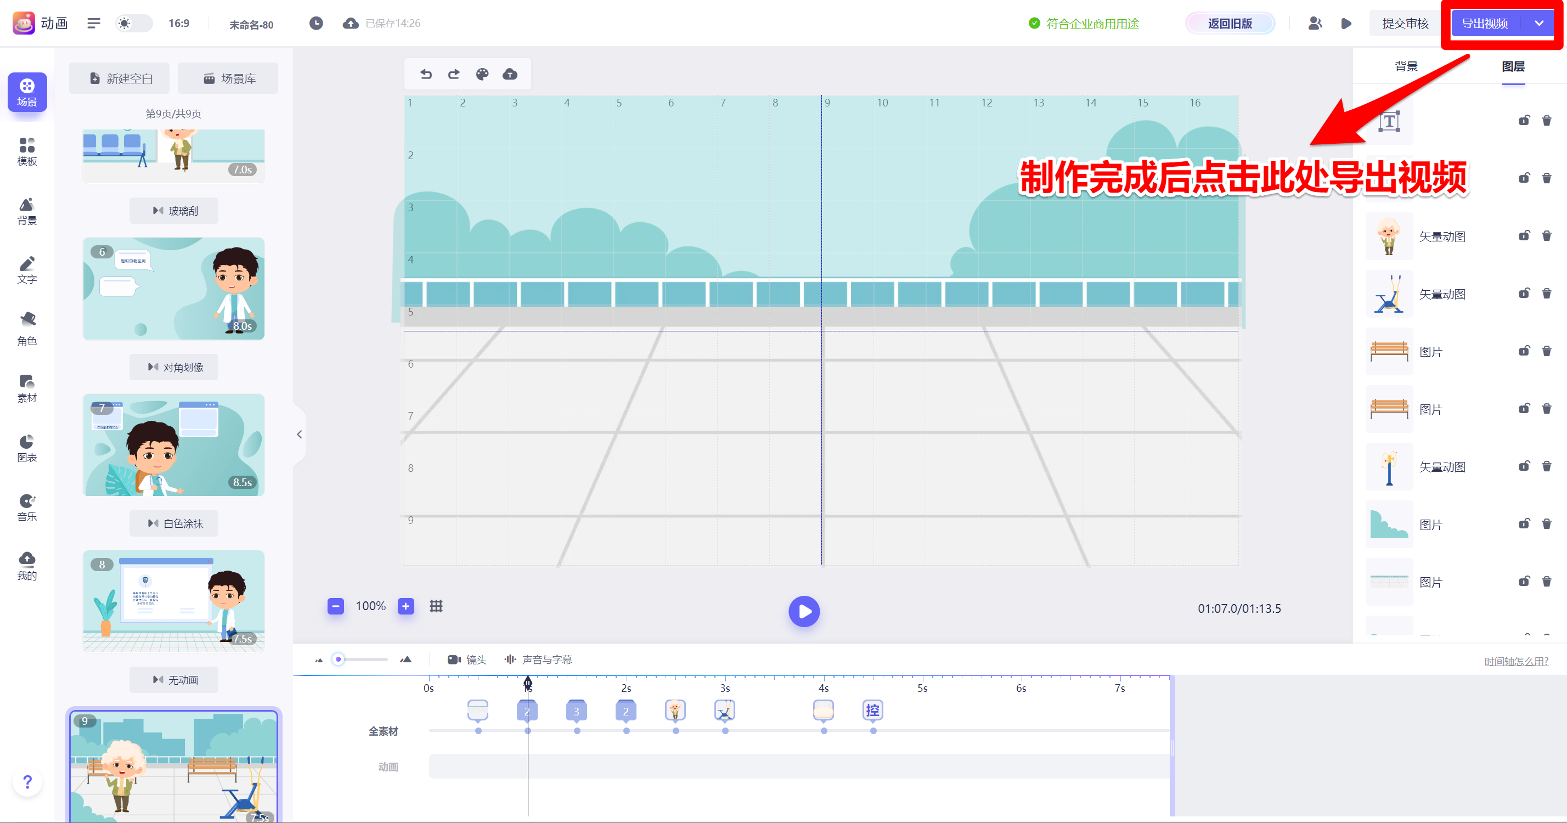Switch to the 背景 tab
The image size is (1567, 823).
click(1406, 66)
